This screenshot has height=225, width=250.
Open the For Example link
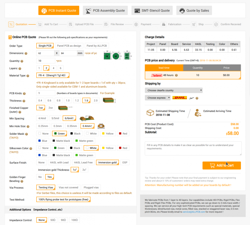[x=107, y=93]
